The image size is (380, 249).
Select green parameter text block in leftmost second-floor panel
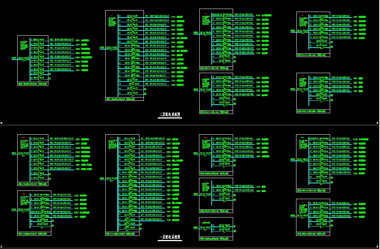tap(24, 45)
